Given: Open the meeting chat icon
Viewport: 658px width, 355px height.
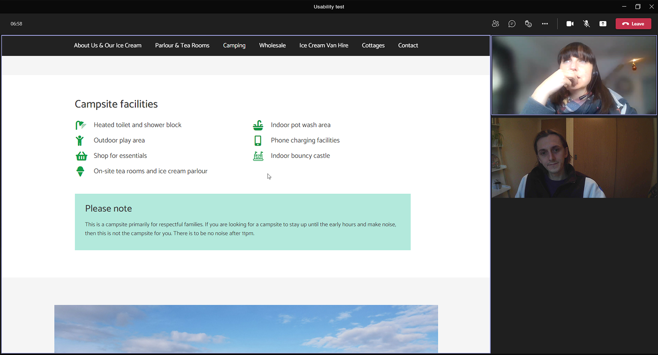Looking at the screenshot, I should 512,24.
